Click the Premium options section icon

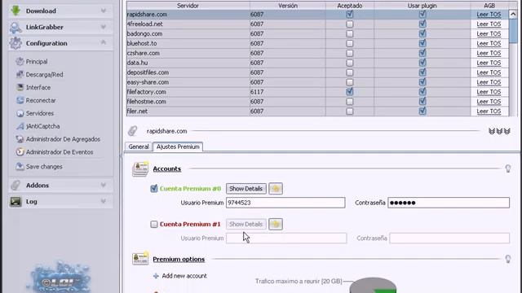[x=140, y=259]
